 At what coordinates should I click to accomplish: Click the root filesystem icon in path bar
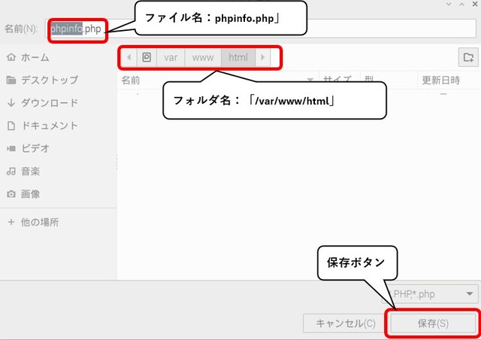147,57
